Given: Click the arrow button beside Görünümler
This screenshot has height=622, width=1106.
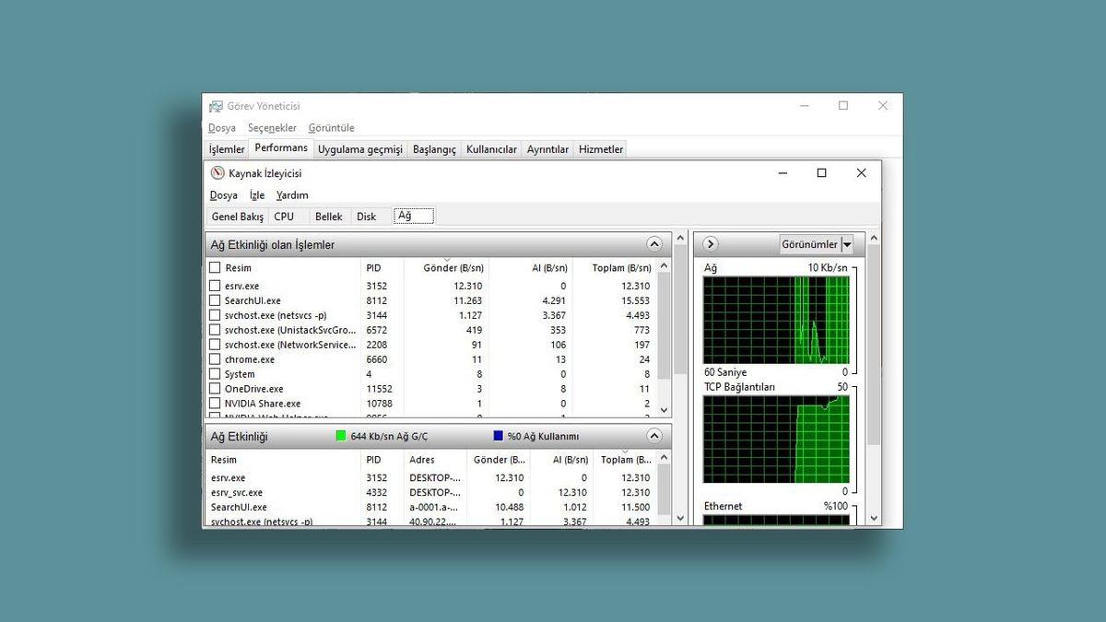Looking at the screenshot, I should click(x=710, y=243).
